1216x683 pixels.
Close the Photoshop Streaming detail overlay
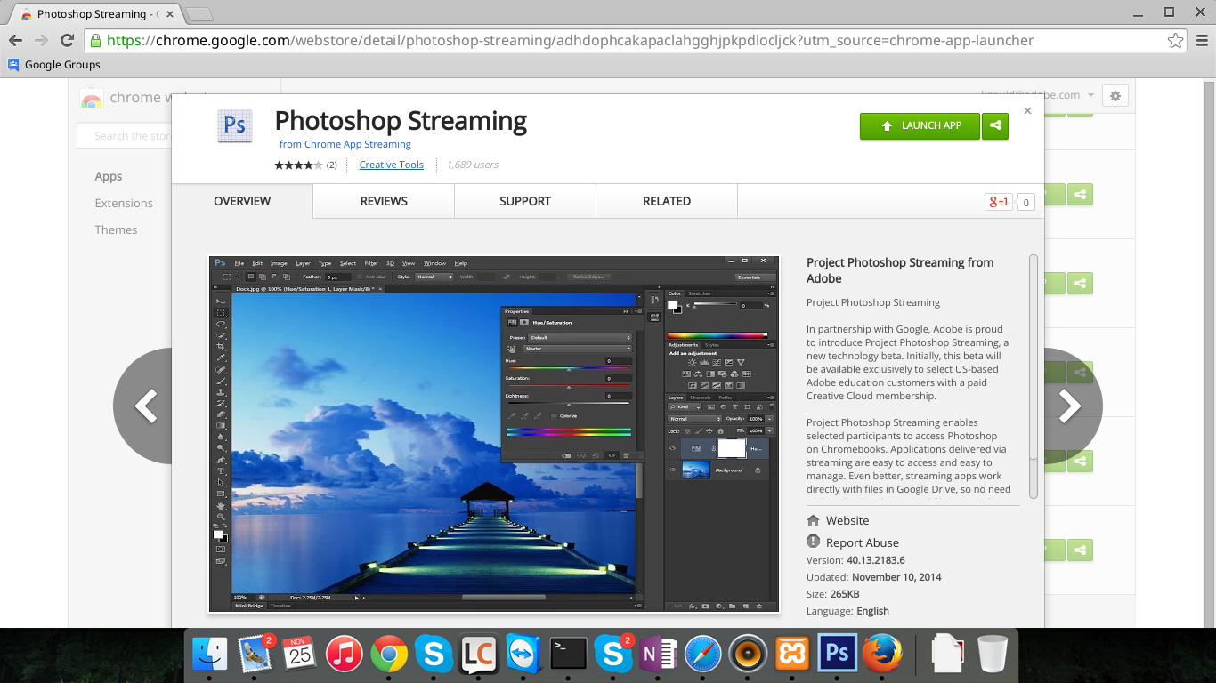pyautogui.click(x=1027, y=111)
